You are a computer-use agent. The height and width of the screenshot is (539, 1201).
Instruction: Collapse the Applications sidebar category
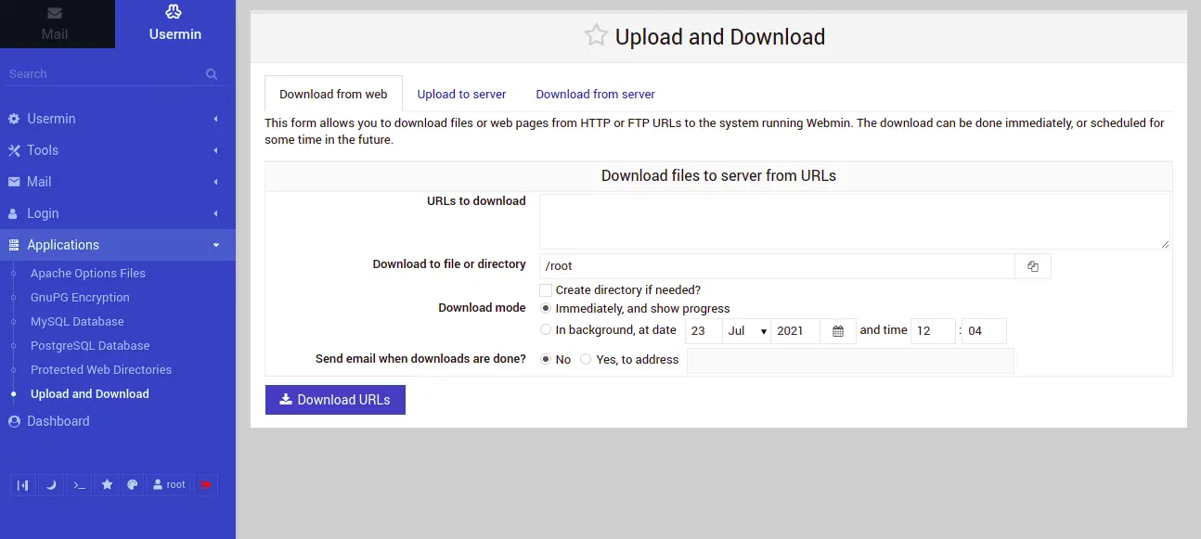[x=118, y=245]
